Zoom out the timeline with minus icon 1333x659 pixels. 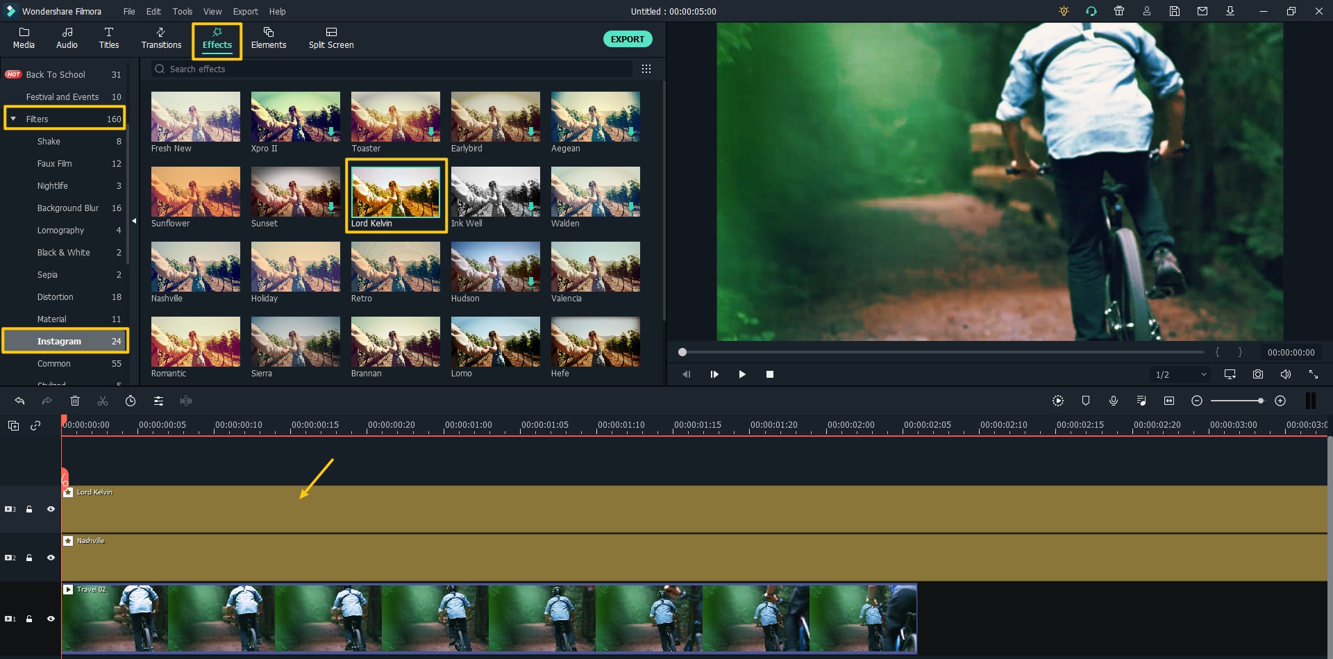pos(1197,401)
